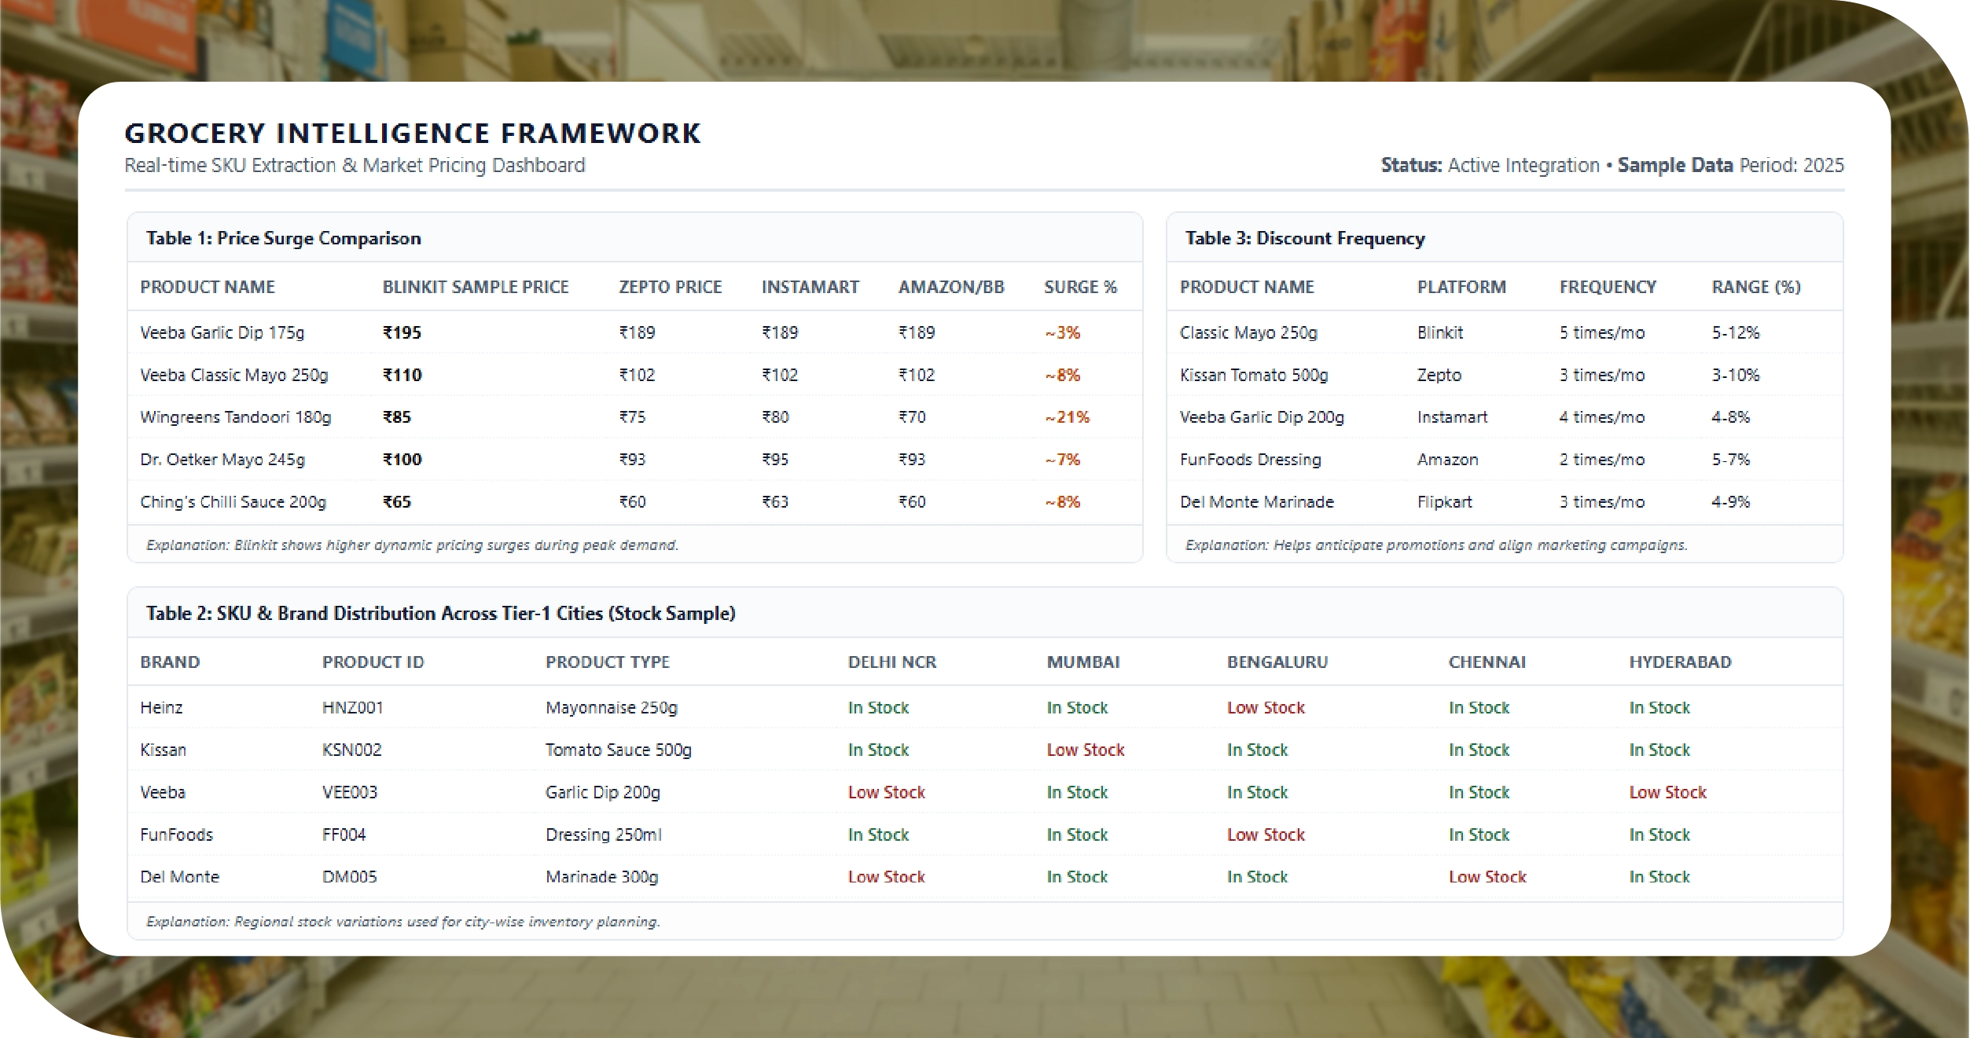Click Del Monte Low Stock in Chennai
Viewport: 1970px width, 1038px height.
[1487, 877]
